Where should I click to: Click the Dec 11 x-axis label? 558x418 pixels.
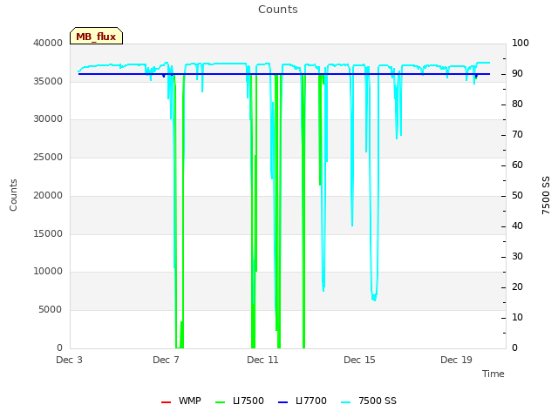tap(262, 360)
